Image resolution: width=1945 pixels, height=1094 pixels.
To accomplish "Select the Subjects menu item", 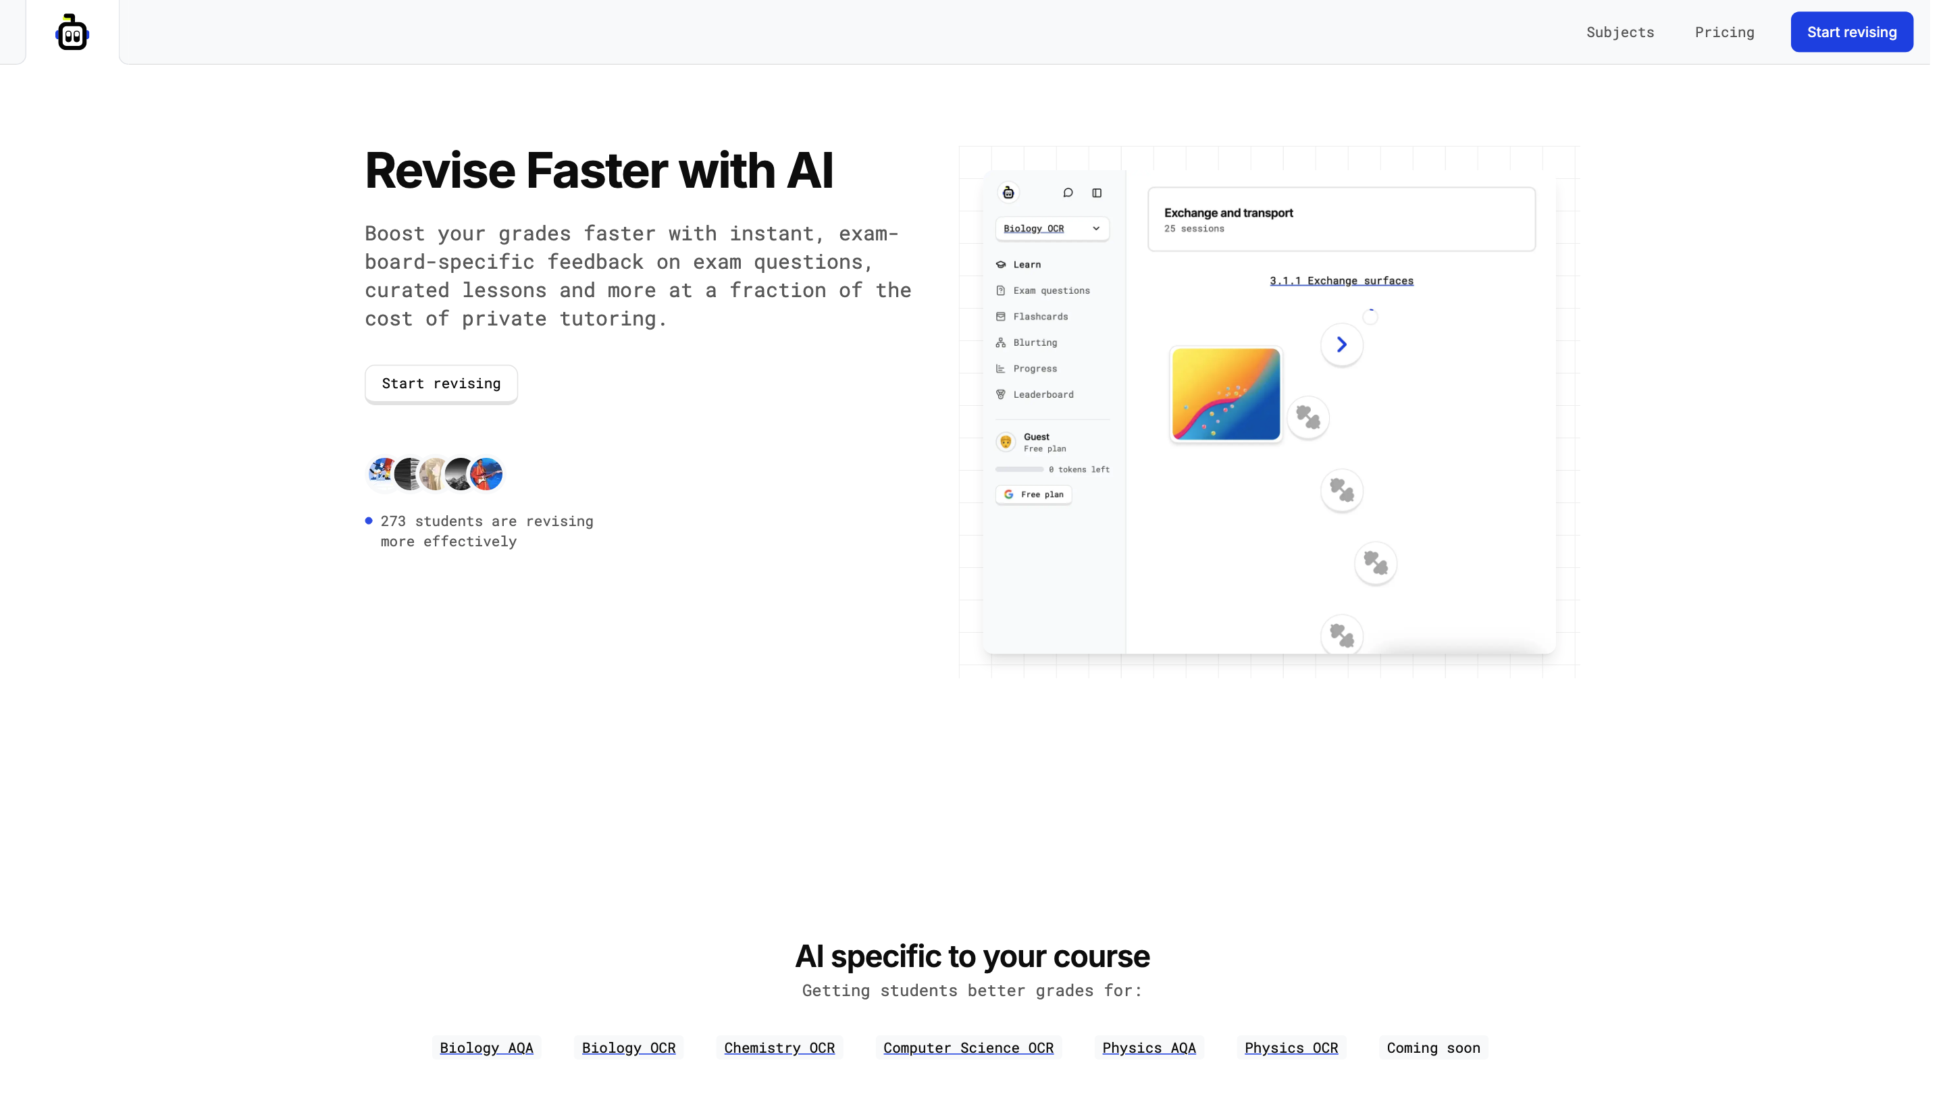I will tap(1619, 32).
